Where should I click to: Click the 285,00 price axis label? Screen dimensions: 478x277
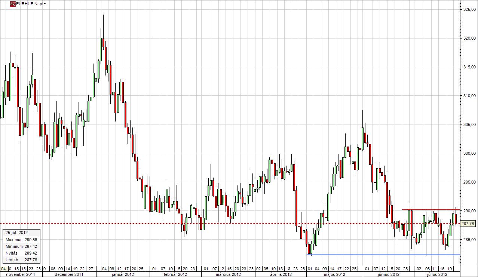[x=469, y=240]
